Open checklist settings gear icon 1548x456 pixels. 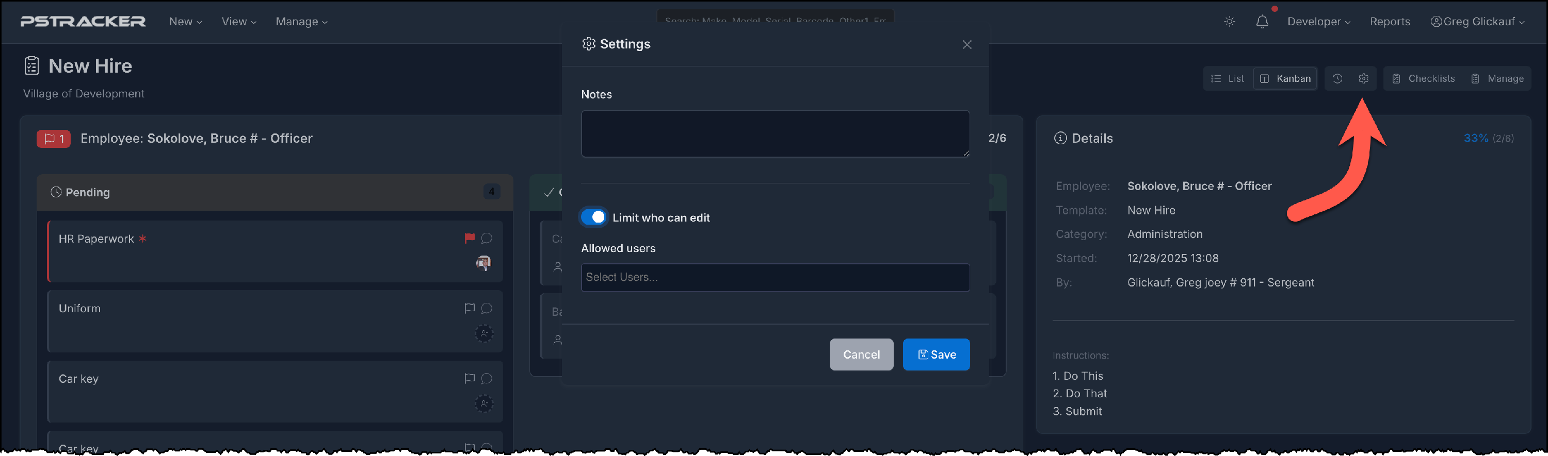coord(1363,79)
